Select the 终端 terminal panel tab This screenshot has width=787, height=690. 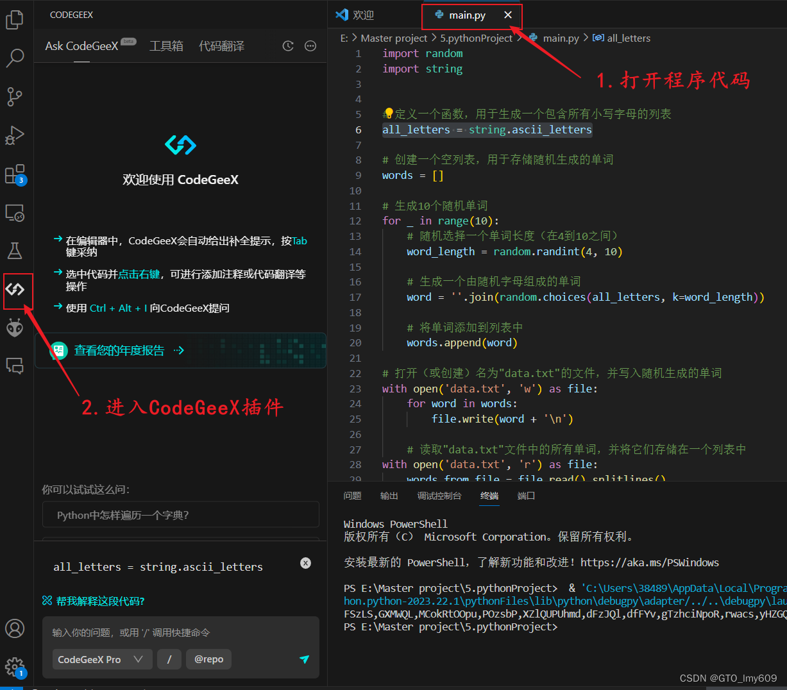[489, 496]
